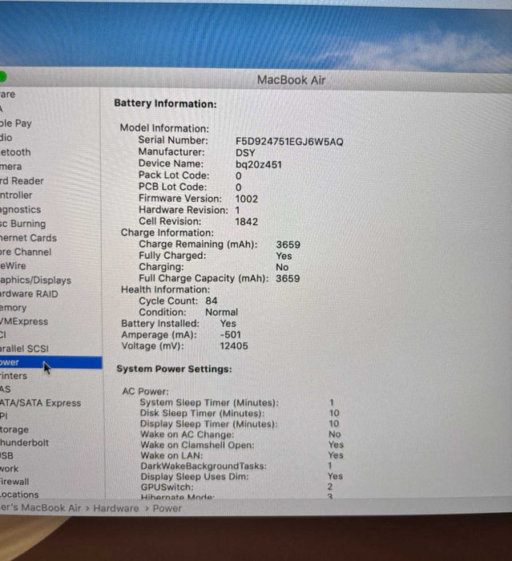Select Diagnostics in the sidebar
The image size is (512, 561).
coord(20,209)
